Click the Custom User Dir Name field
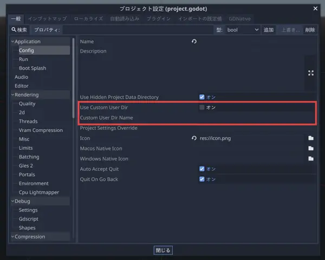Screen dimensions: 325x260 tap(256, 117)
